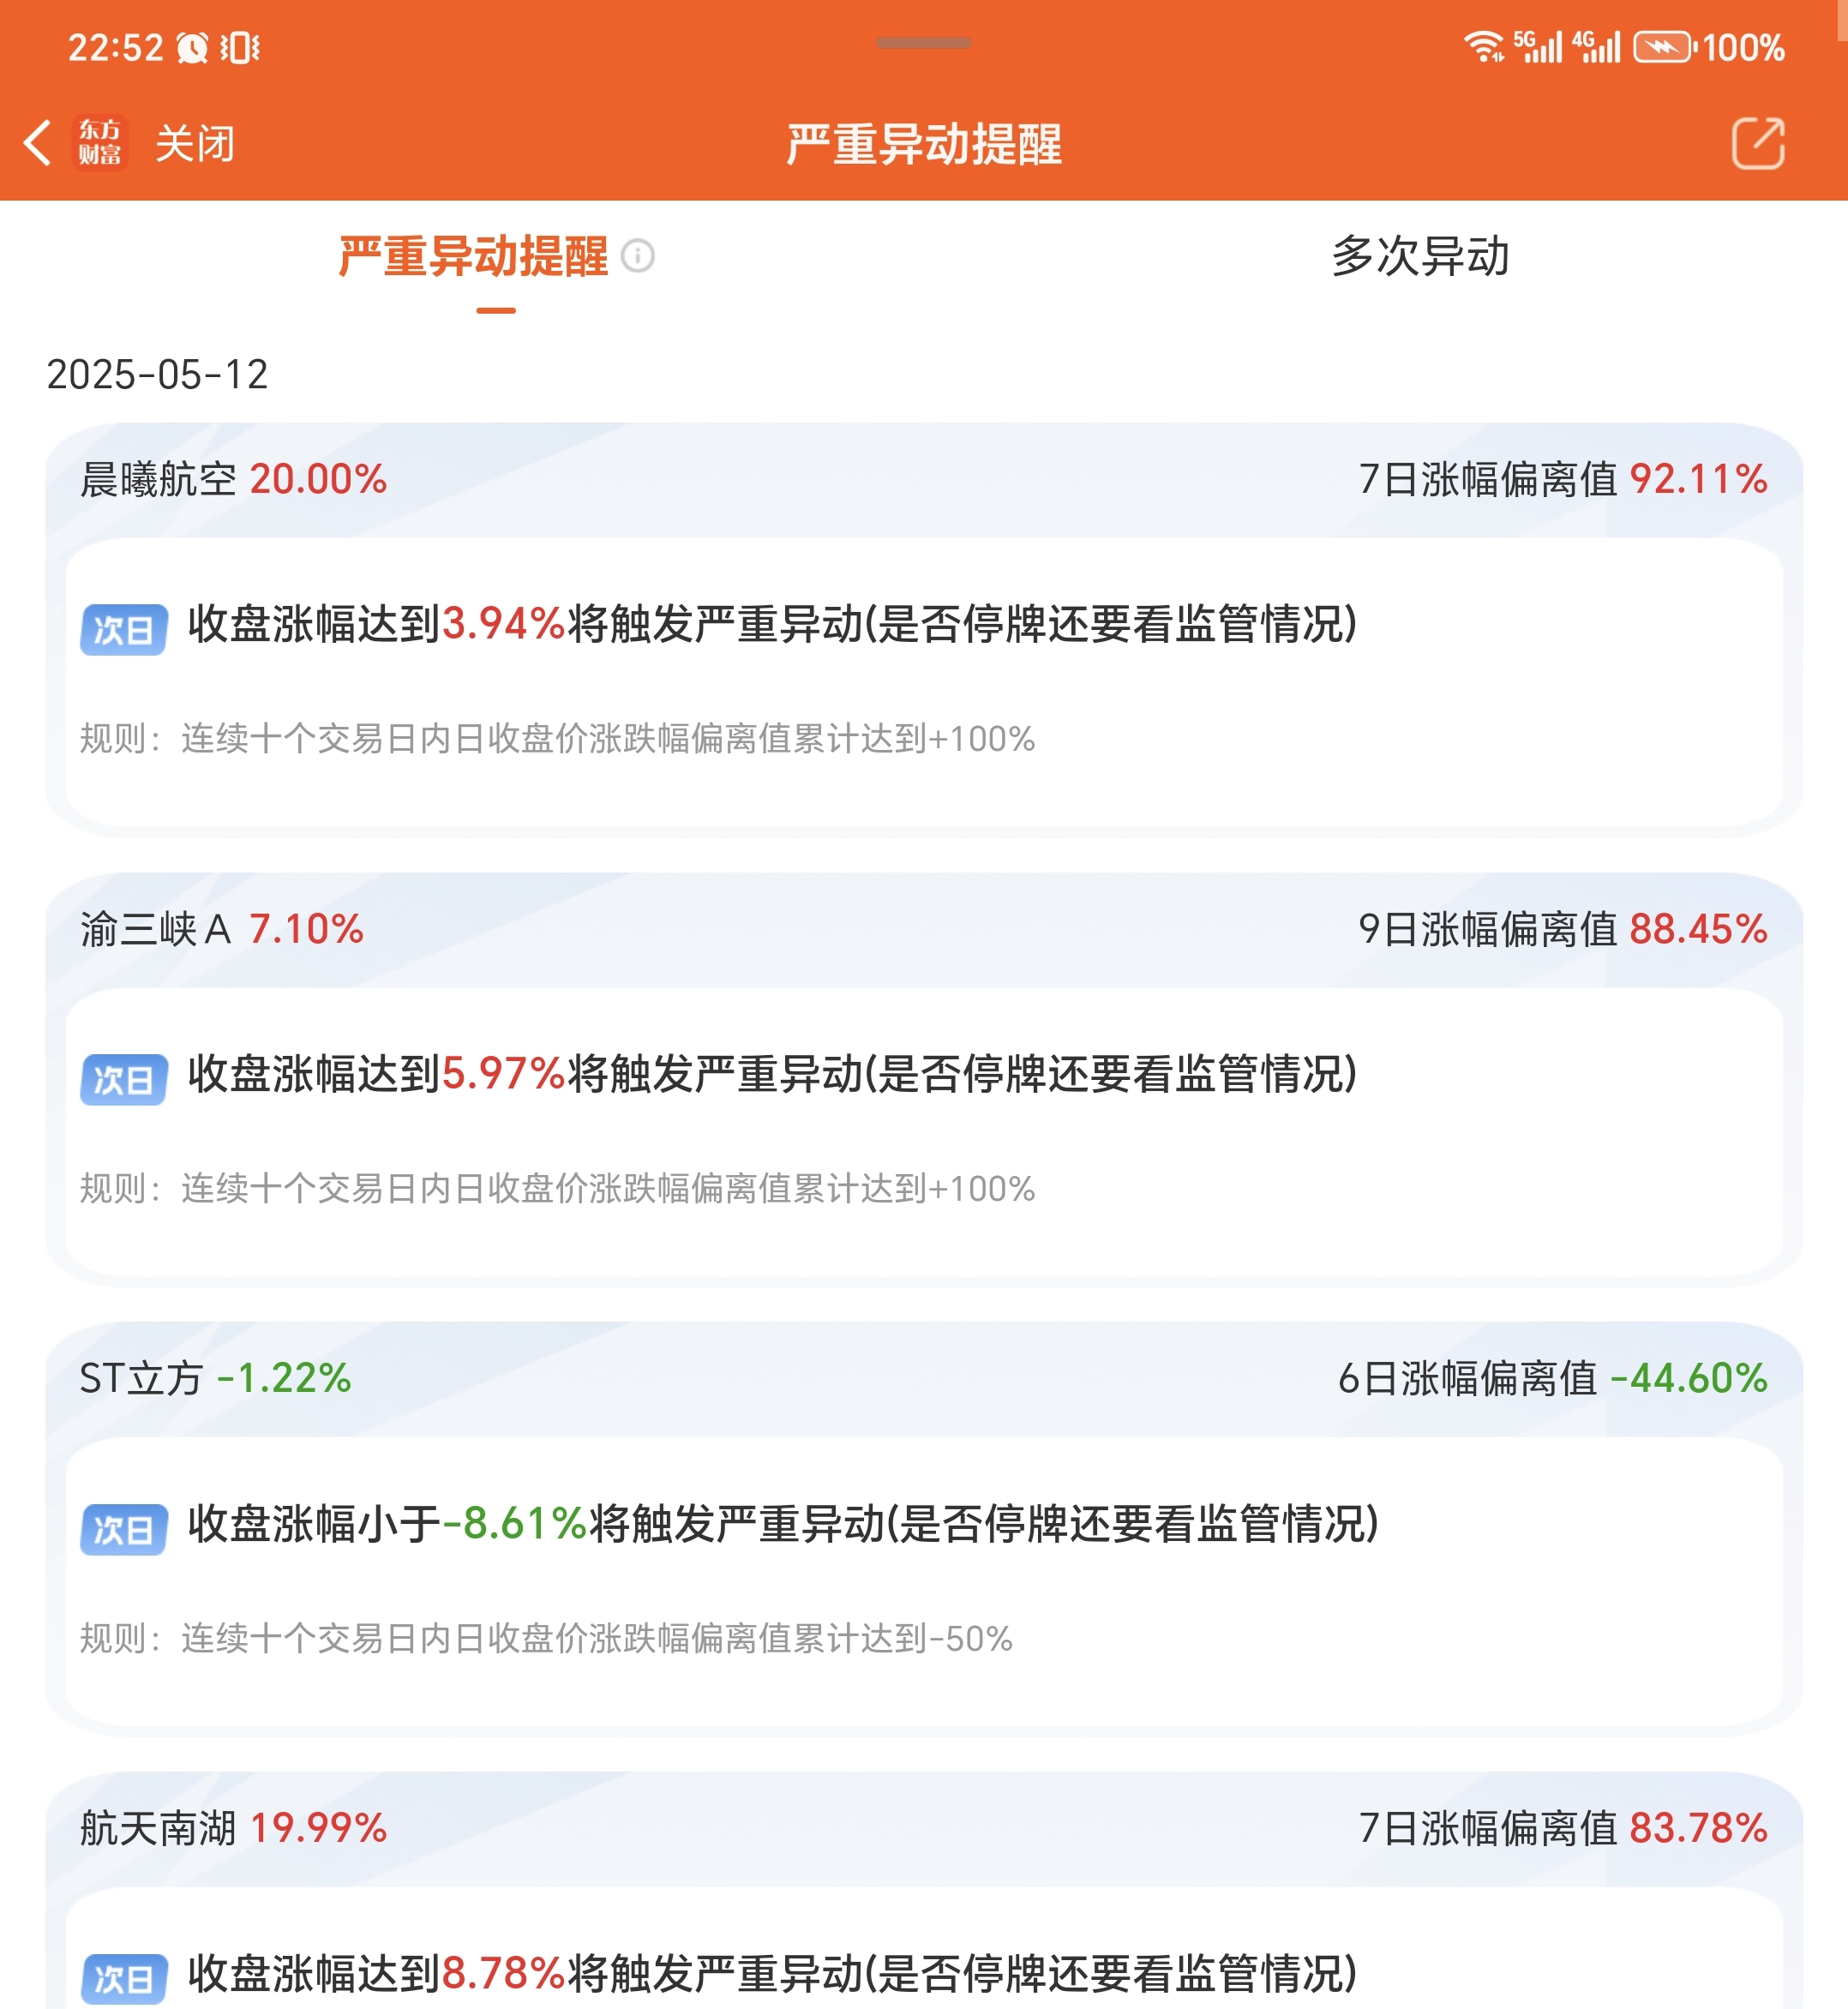Image resolution: width=1848 pixels, height=2009 pixels.
Task: Tap 次日 badge in 晨曦航空 card
Action: [124, 629]
